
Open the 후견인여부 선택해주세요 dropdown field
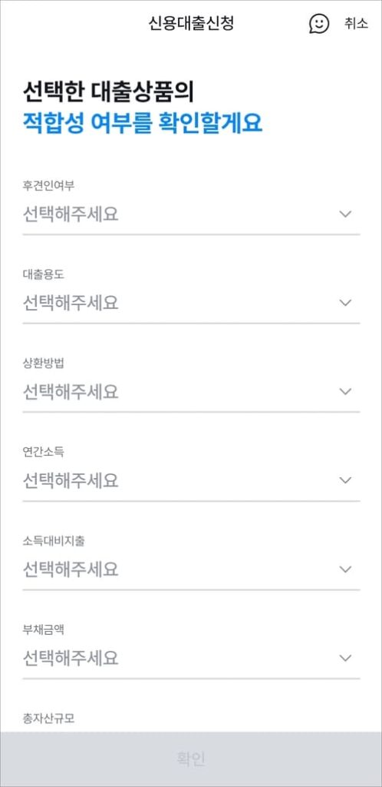coord(191,215)
